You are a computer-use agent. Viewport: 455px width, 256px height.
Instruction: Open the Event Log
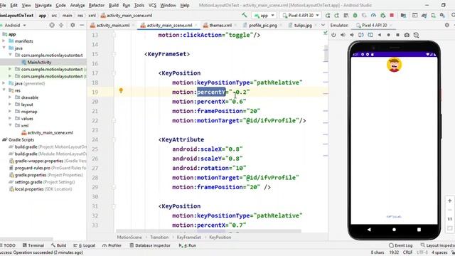click(x=401, y=245)
